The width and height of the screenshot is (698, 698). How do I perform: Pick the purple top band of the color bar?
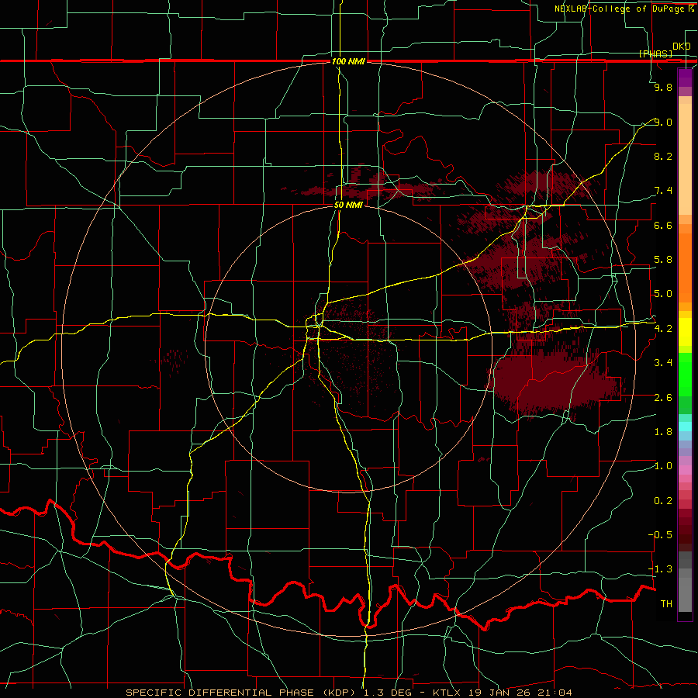tap(685, 76)
